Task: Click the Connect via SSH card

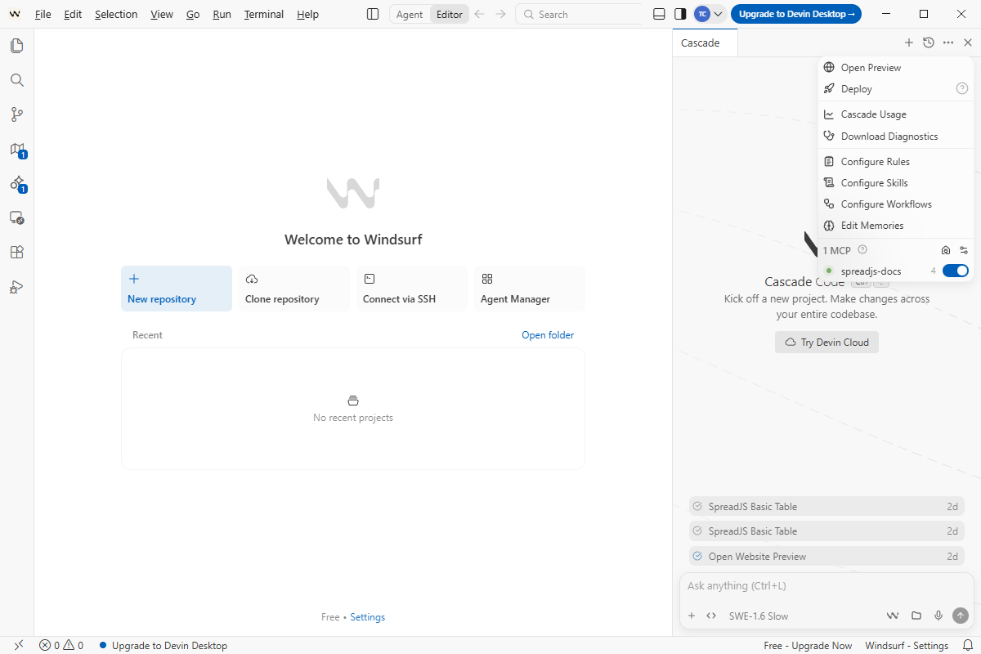Action: click(412, 289)
